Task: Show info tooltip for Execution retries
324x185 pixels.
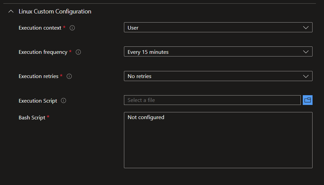Action: point(69,76)
